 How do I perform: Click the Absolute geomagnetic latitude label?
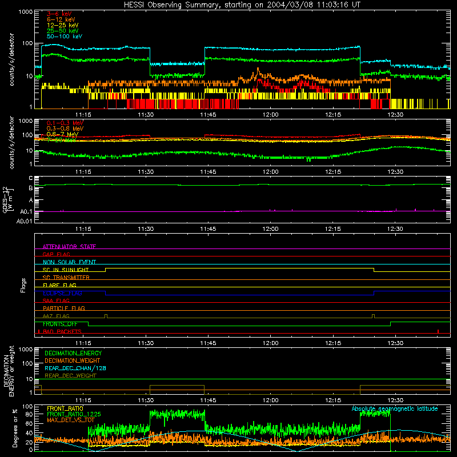click(395, 408)
